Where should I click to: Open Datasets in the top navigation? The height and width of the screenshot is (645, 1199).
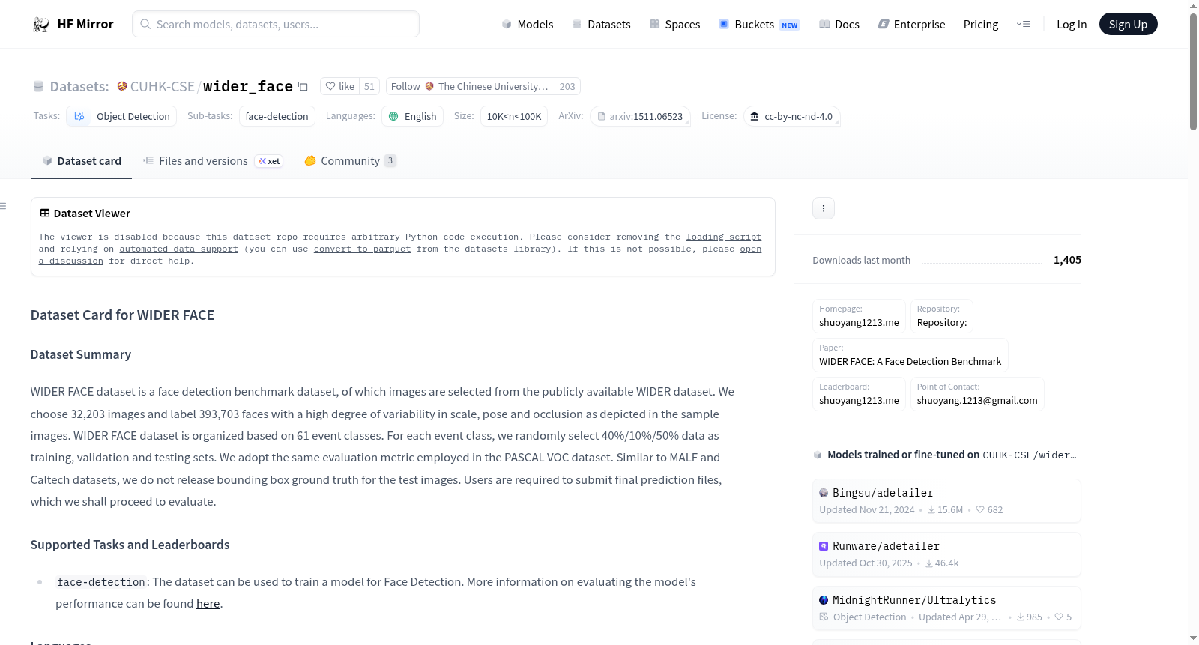(602, 25)
